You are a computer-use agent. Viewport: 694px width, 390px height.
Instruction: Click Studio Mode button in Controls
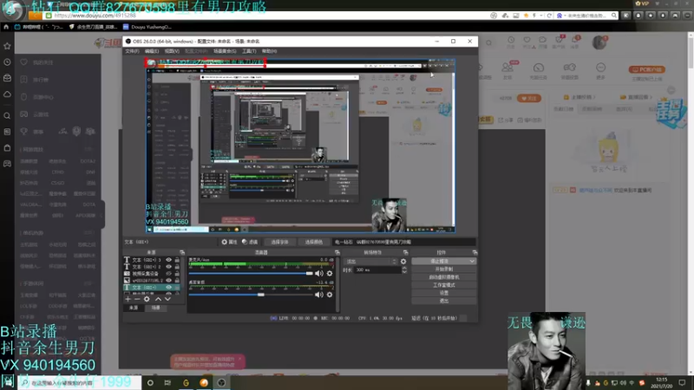click(444, 285)
